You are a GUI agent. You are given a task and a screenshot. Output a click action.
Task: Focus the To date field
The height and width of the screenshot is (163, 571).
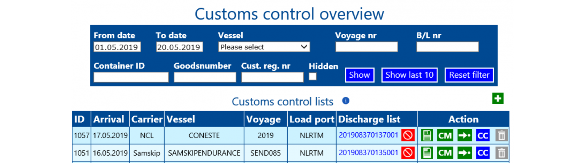[x=179, y=47]
